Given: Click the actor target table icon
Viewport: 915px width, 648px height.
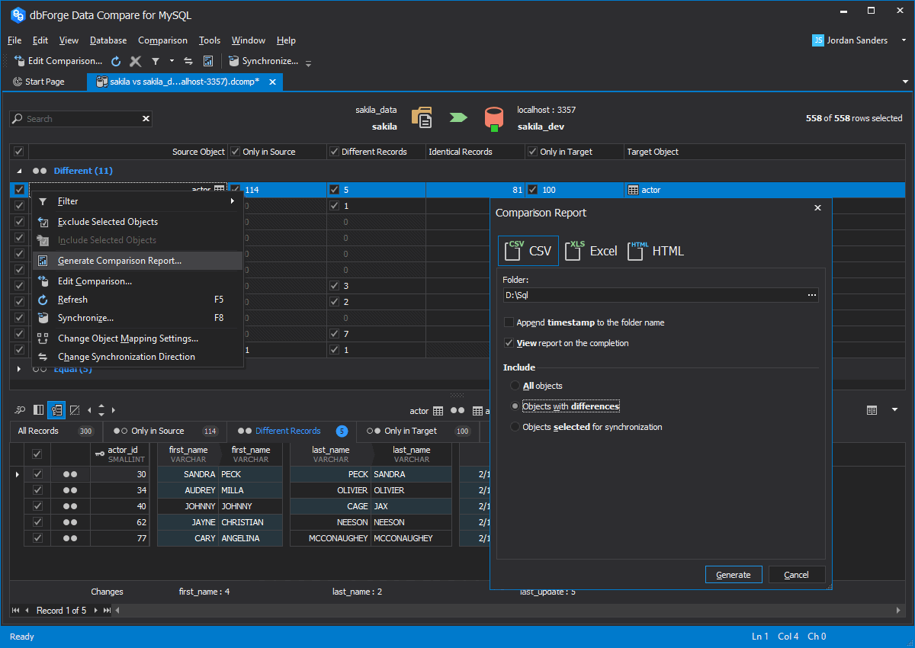Looking at the screenshot, I should tap(633, 190).
